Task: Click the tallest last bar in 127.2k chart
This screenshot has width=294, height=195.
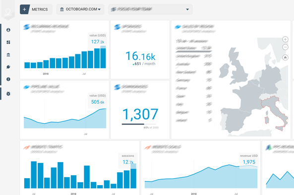Action: tap(103, 57)
